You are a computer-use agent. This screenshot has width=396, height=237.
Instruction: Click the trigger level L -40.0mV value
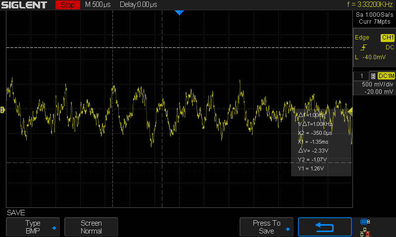[370, 57]
